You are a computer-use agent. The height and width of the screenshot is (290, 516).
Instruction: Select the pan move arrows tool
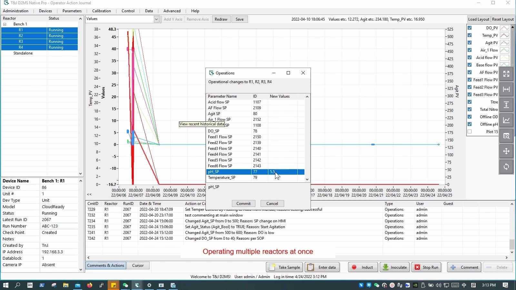pos(506,151)
